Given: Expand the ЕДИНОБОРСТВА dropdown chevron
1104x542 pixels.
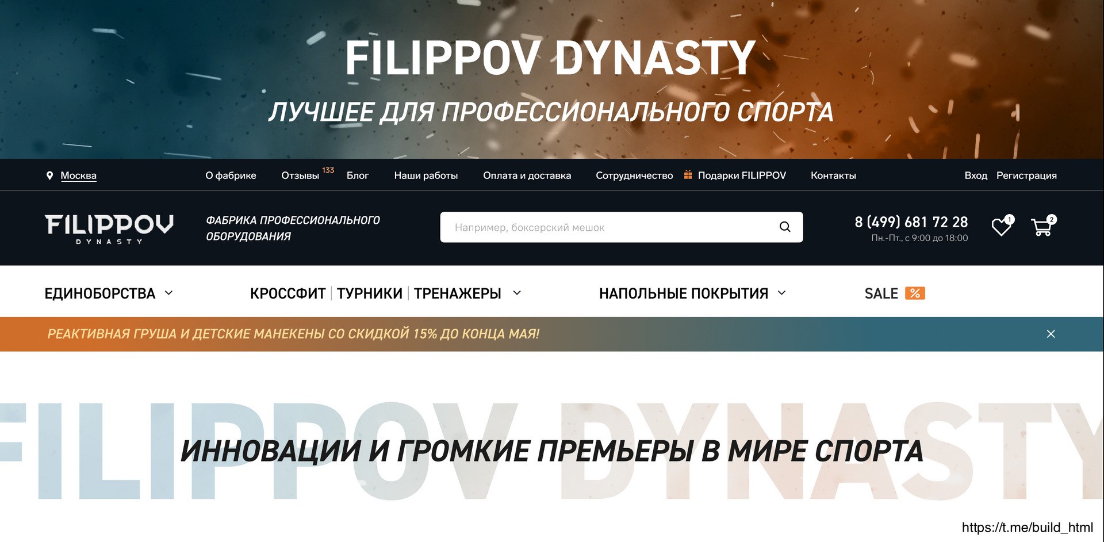Looking at the screenshot, I should 168,293.
